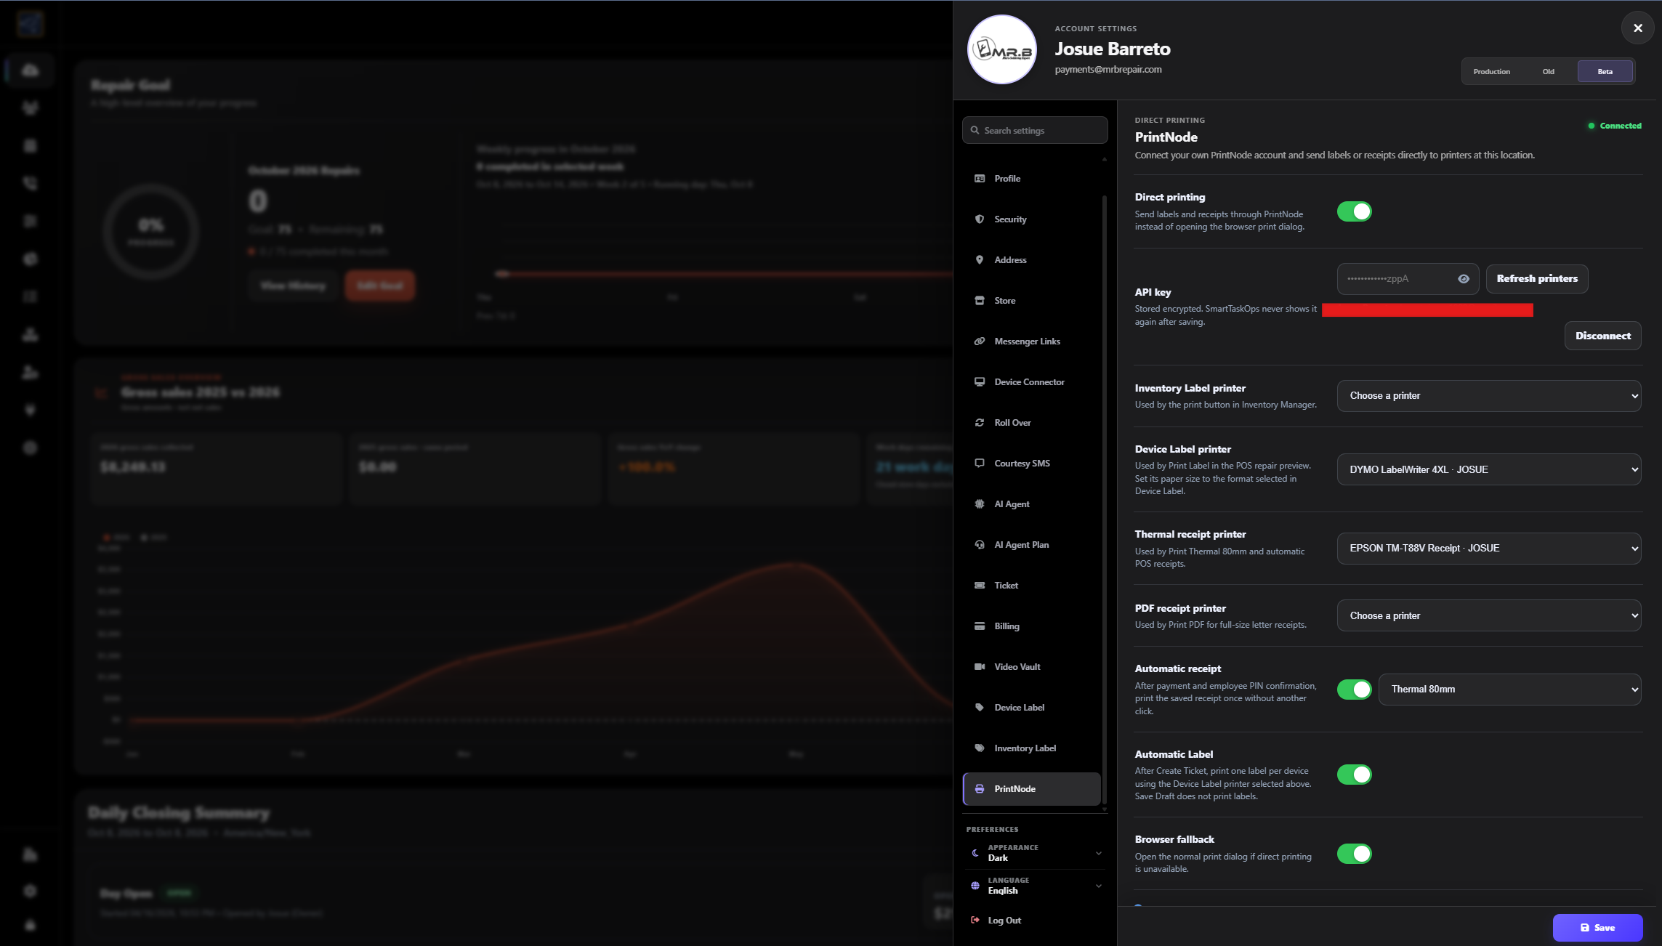The image size is (1662, 946).
Task: Click the Roll Over refresh icon
Action: (980, 423)
